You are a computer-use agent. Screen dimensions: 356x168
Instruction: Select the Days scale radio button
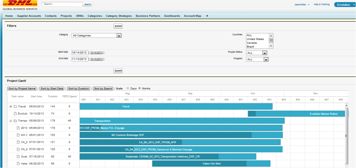(128, 88)
